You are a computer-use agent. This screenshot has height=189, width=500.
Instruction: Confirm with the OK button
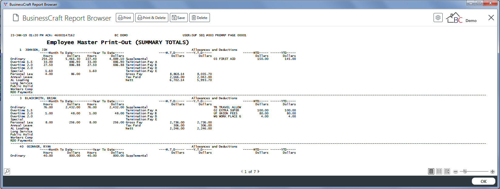pyautogui.click(x=484, y=181)
